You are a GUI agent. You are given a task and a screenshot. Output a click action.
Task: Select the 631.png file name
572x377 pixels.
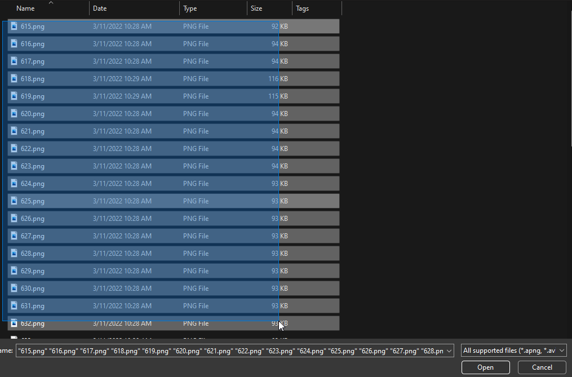click(x=33, y=306)
